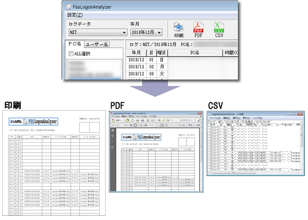Open the 印刷 print preview thumbnail

pyautogui.click(x=54, y=163)
